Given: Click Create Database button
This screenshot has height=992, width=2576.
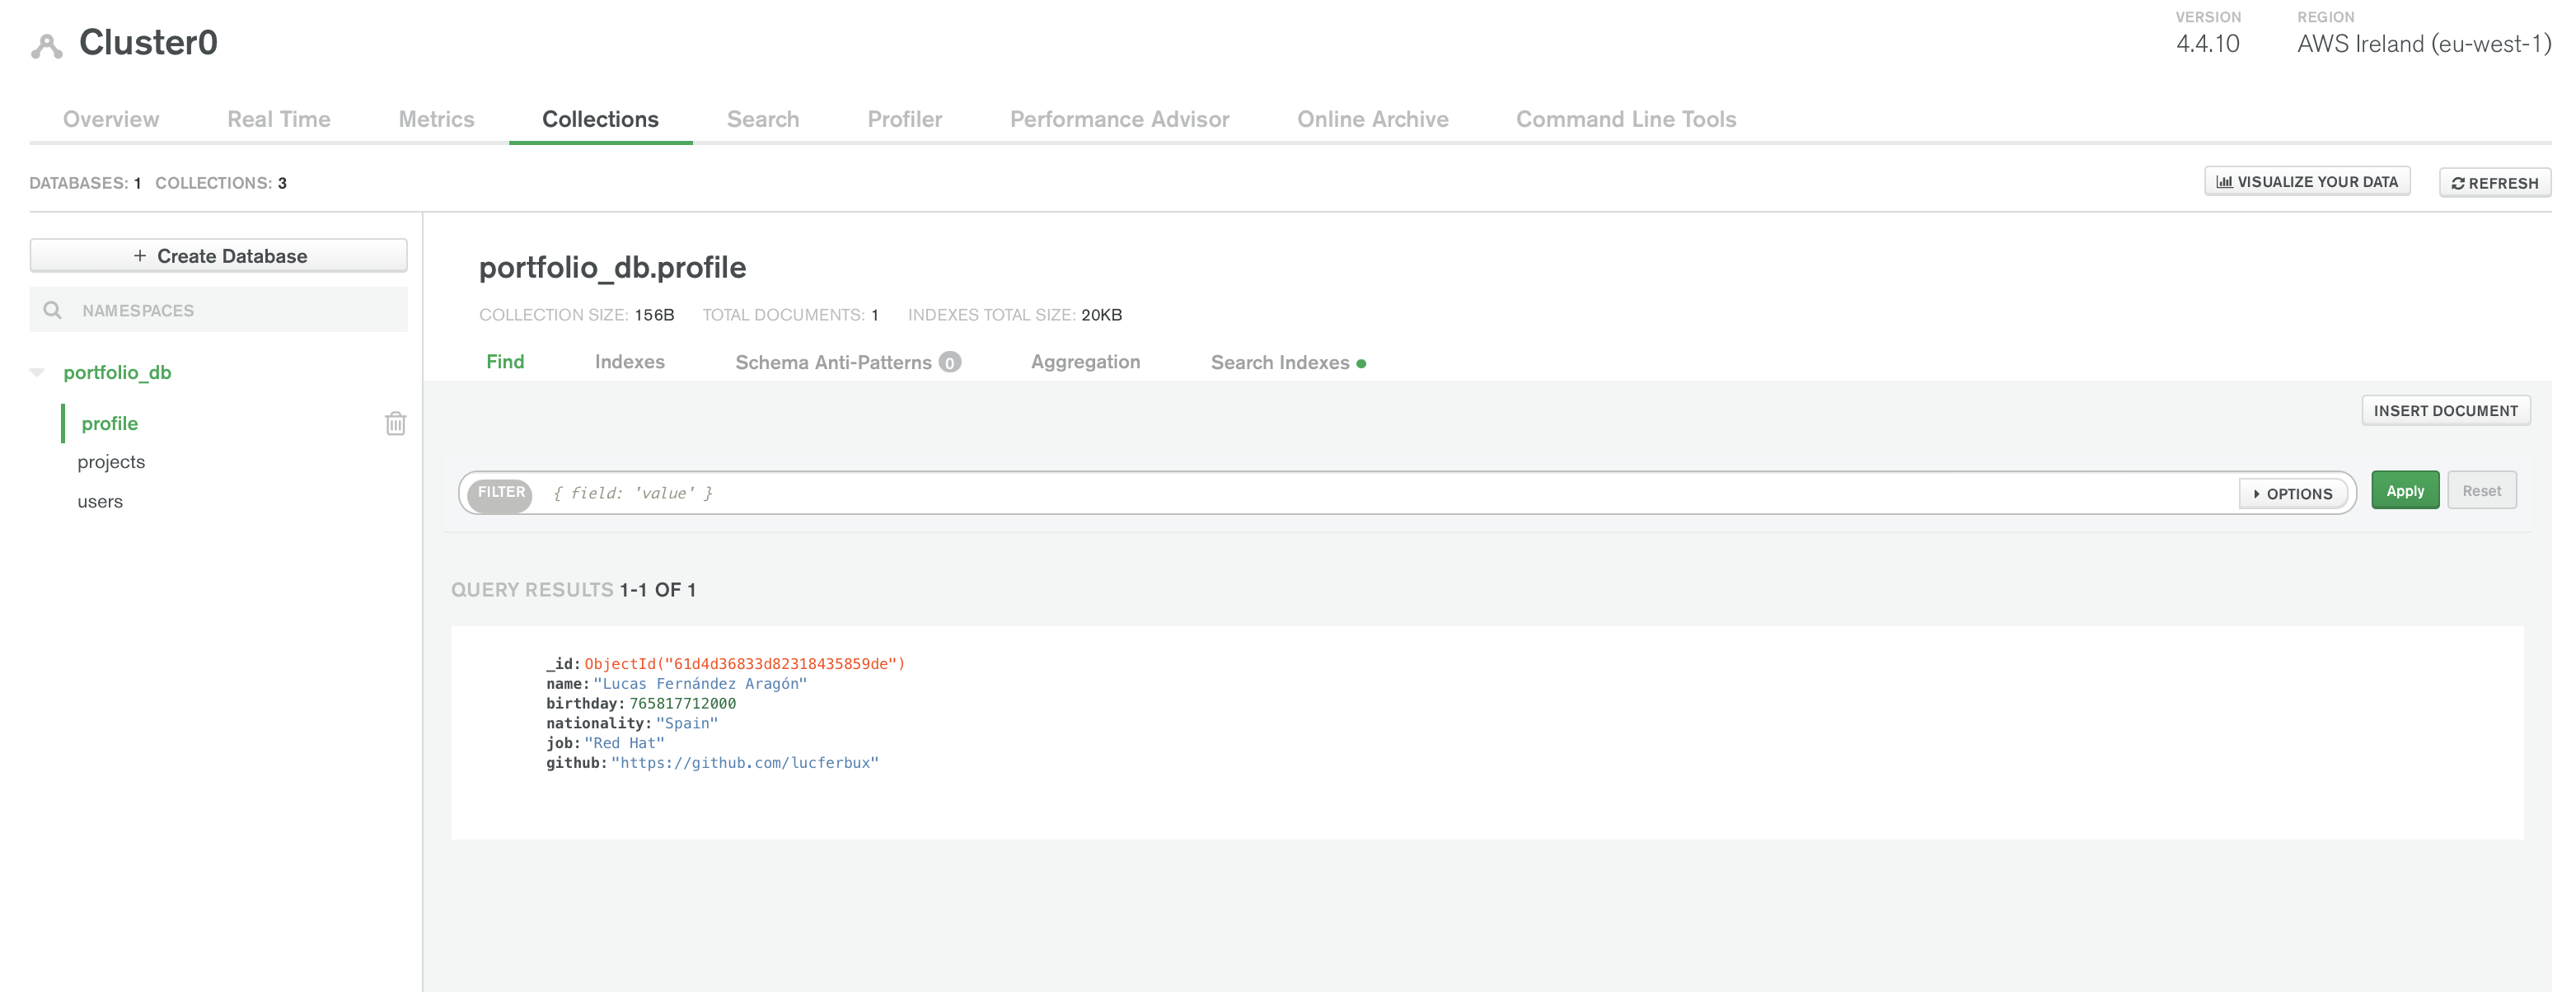Looking at the screenshot, I should point(219,256).
